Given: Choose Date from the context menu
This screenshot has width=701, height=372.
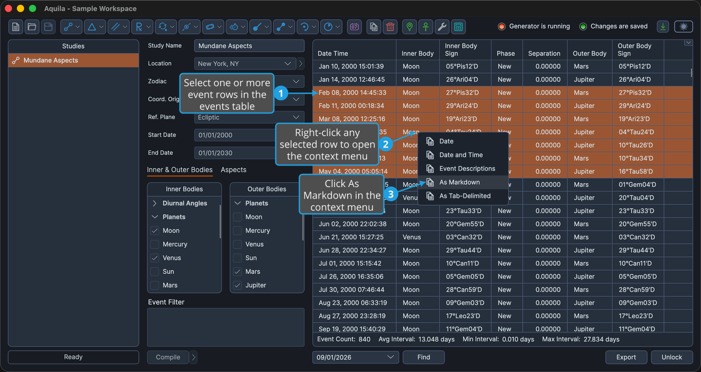Looking at the screenshot, I should click(464, 141).
